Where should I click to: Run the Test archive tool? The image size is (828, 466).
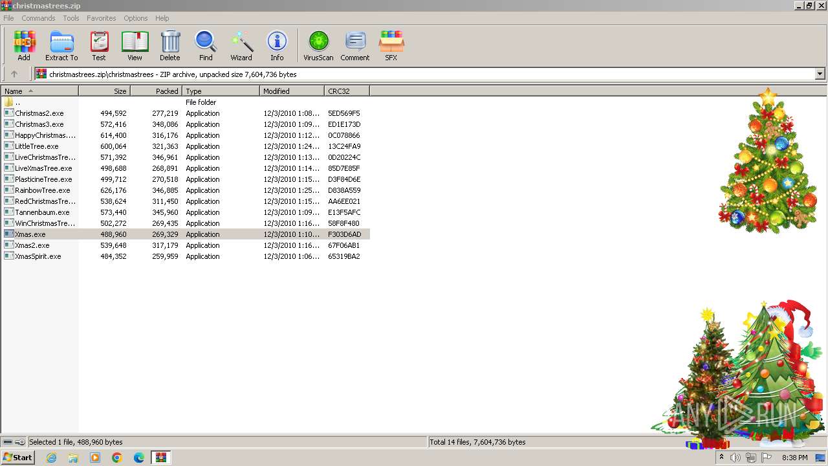(99, 45)
